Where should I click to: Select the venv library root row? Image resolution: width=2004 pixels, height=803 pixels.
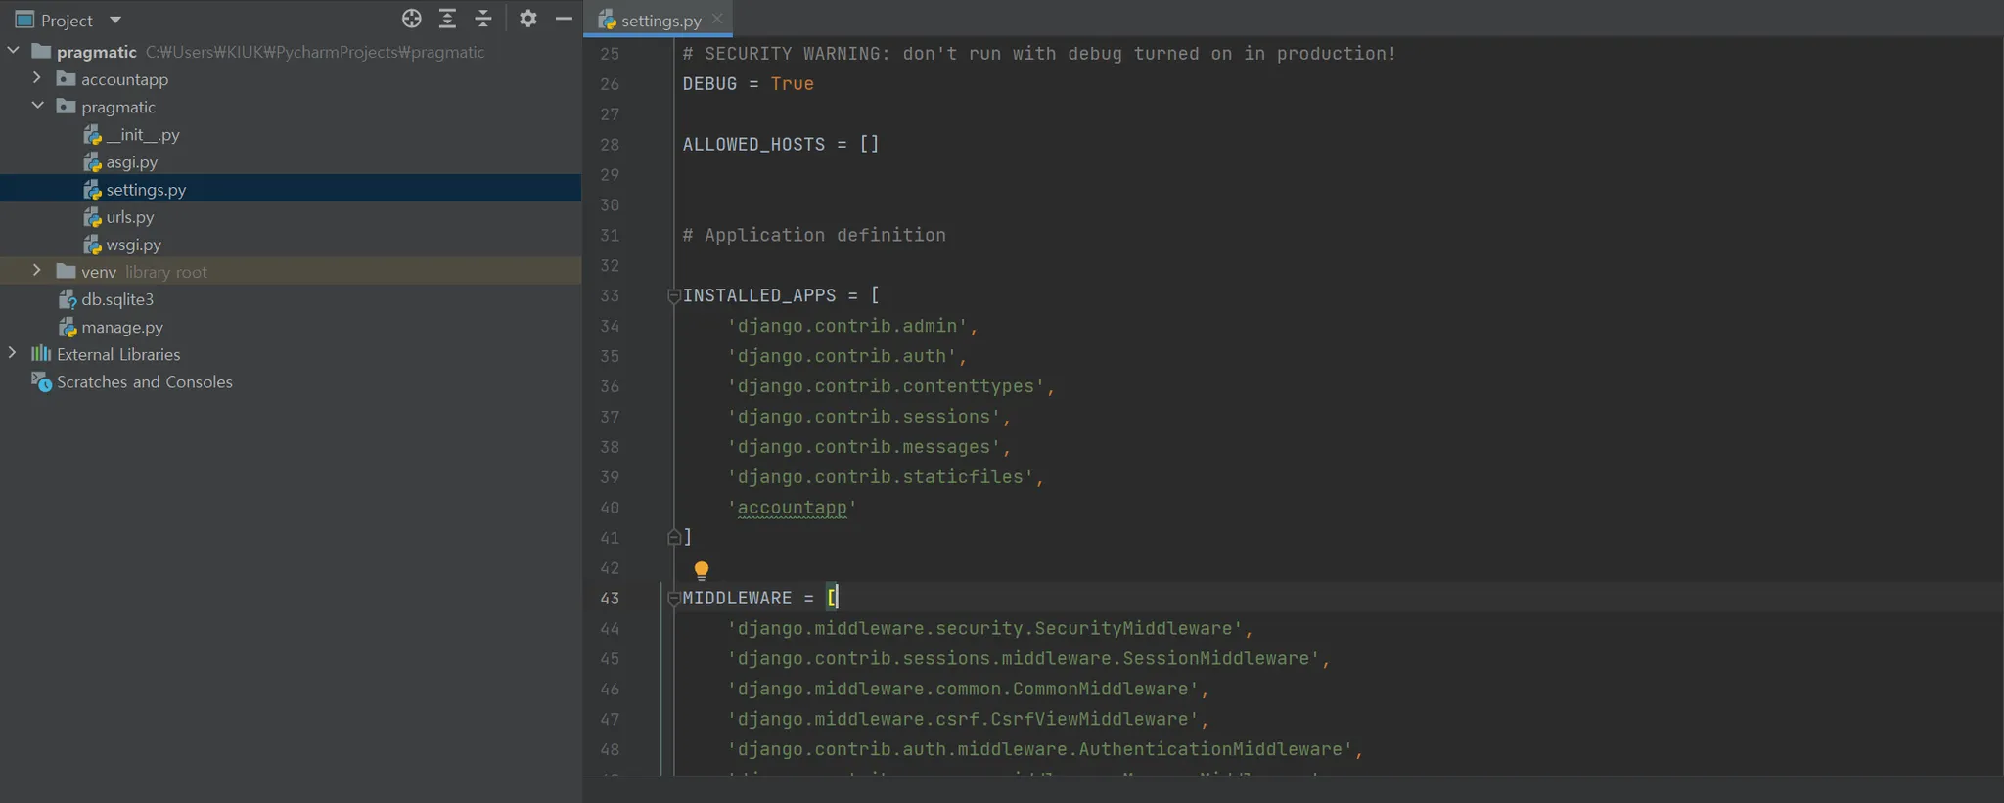tap(291, 272)
